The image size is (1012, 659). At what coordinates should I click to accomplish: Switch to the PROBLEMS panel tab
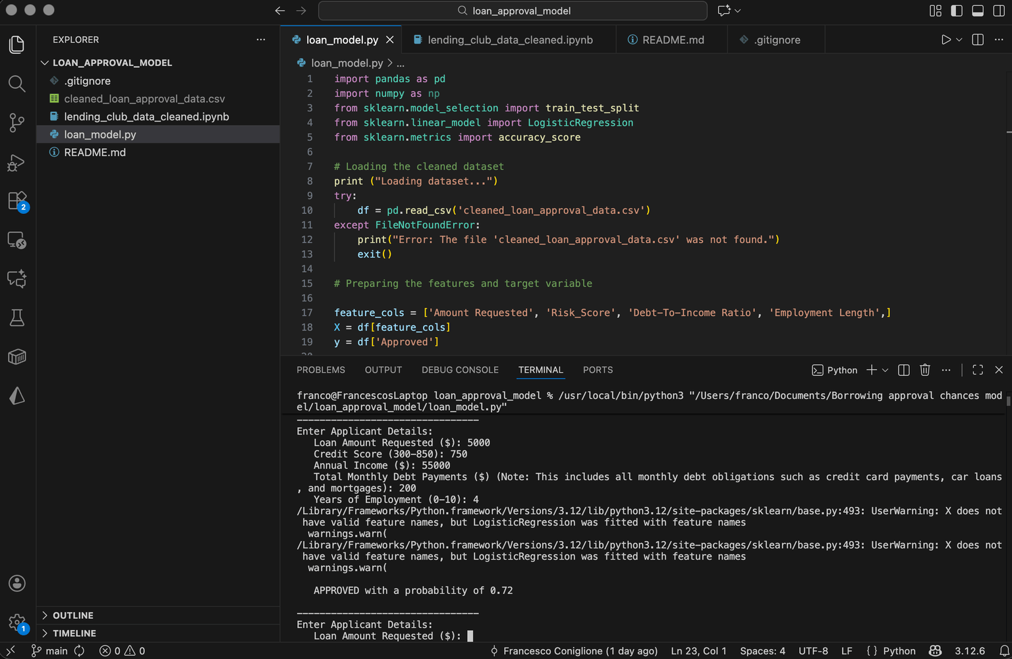click(321, 370)
